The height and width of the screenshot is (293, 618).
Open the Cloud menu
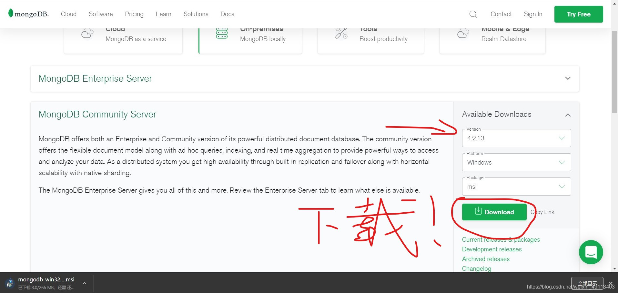click(69, 14)
